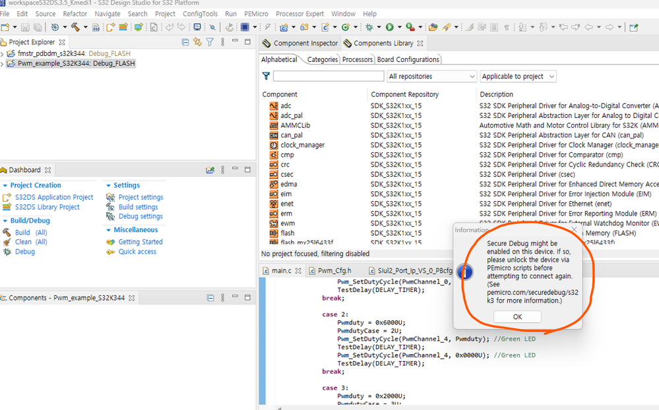This screenshot has height=410, width=659.
Task: Click the Forward arrow navigation icon
Action: click(x=610, y=27)
